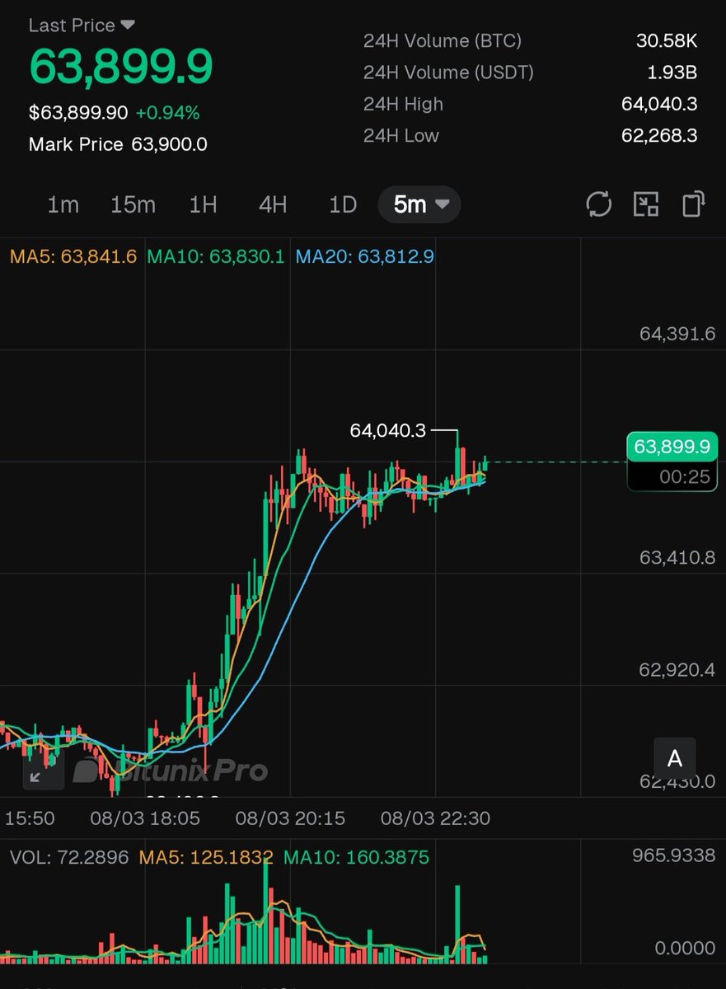Tap the +0.94% change value
This screenshot has height=989, width=726.
[168, 112]
